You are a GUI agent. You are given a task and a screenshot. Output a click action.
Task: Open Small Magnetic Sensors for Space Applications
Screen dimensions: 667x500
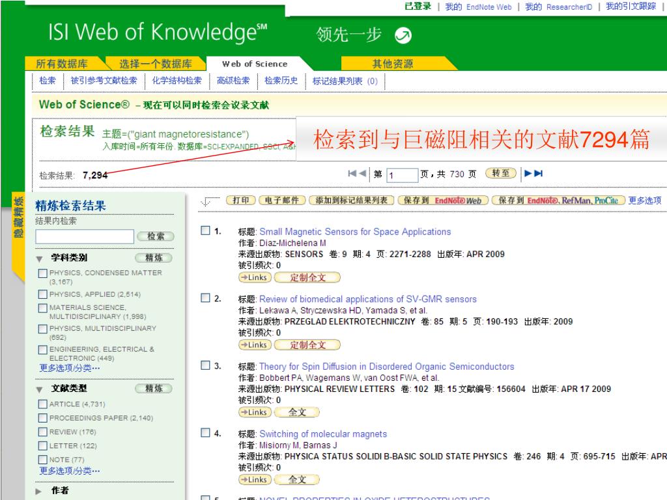[355, 232]
